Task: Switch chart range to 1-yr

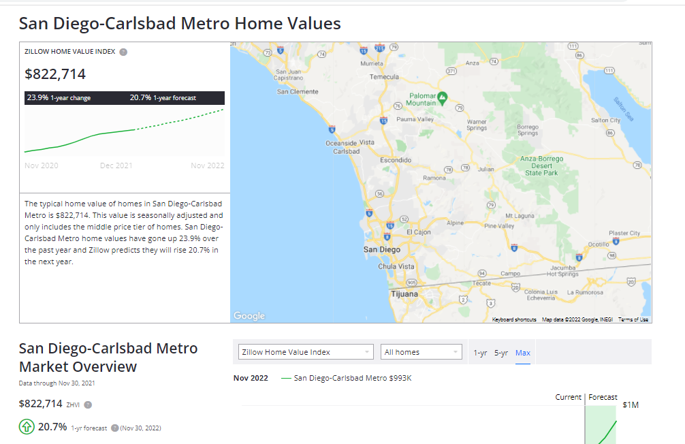Action: point(480,352)
